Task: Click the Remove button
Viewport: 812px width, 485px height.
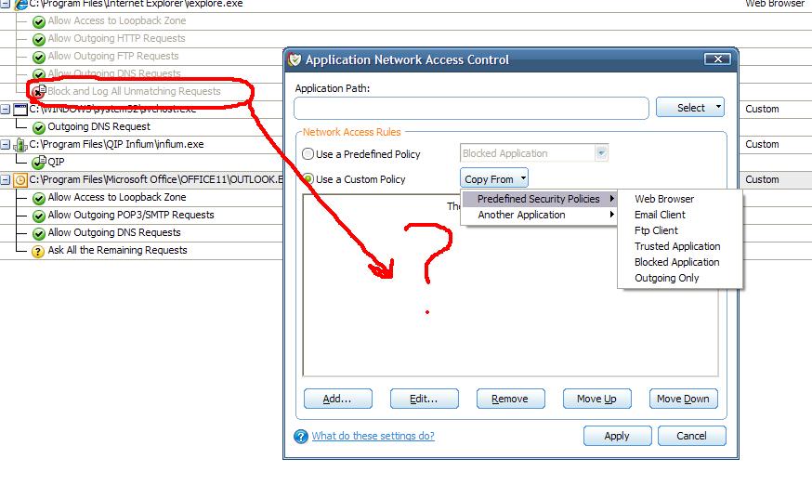Action: 511,399
